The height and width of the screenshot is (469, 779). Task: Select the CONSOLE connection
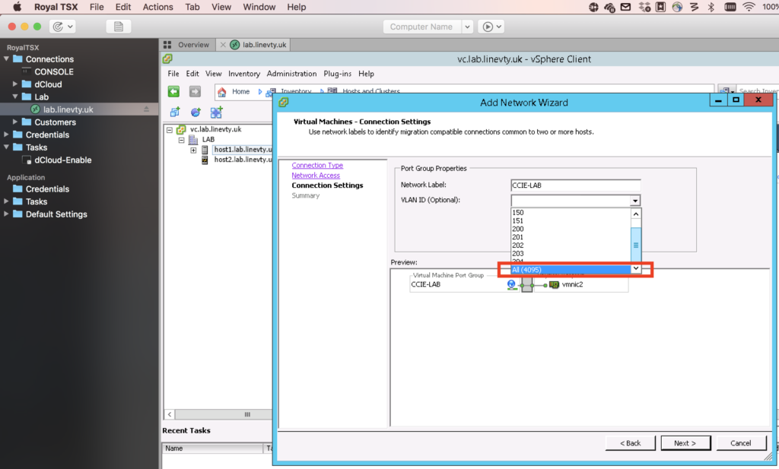[54, 71]
